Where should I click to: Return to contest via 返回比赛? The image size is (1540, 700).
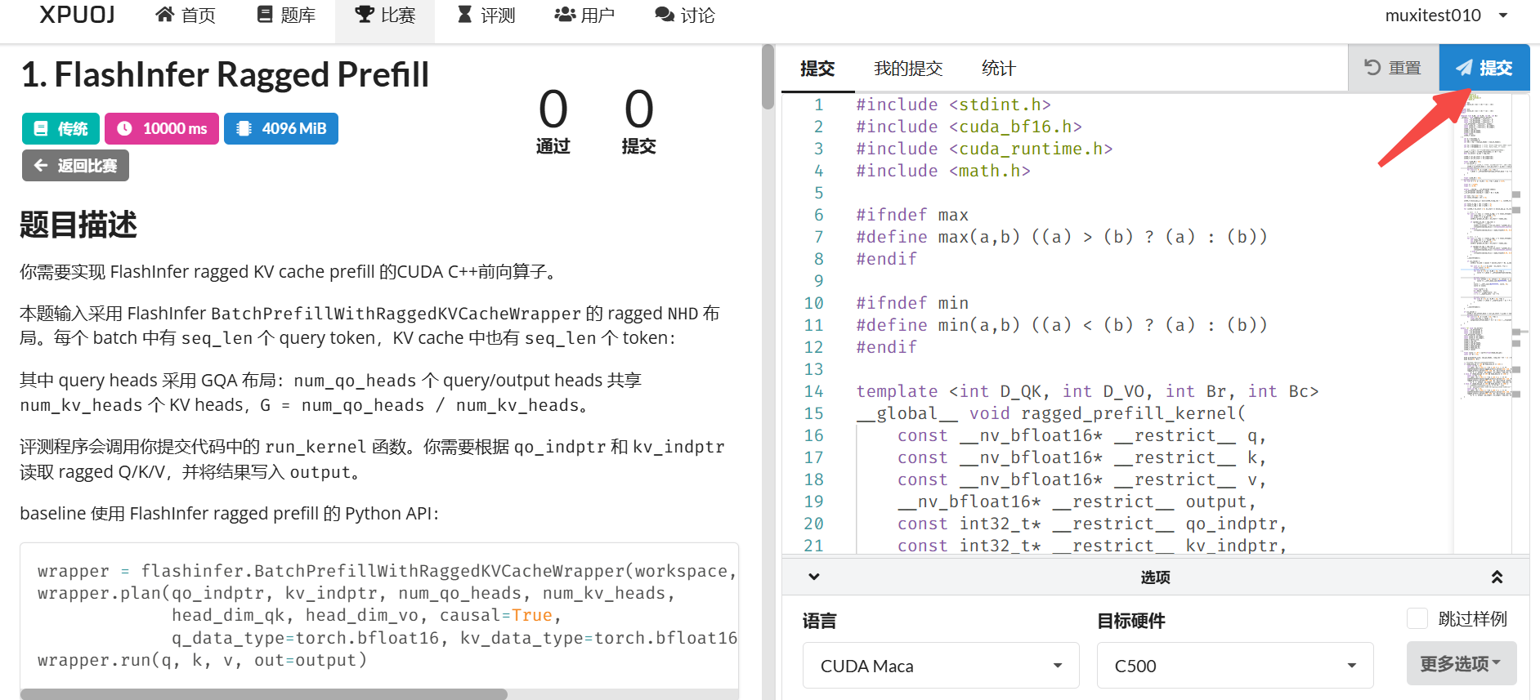point(75,166)
